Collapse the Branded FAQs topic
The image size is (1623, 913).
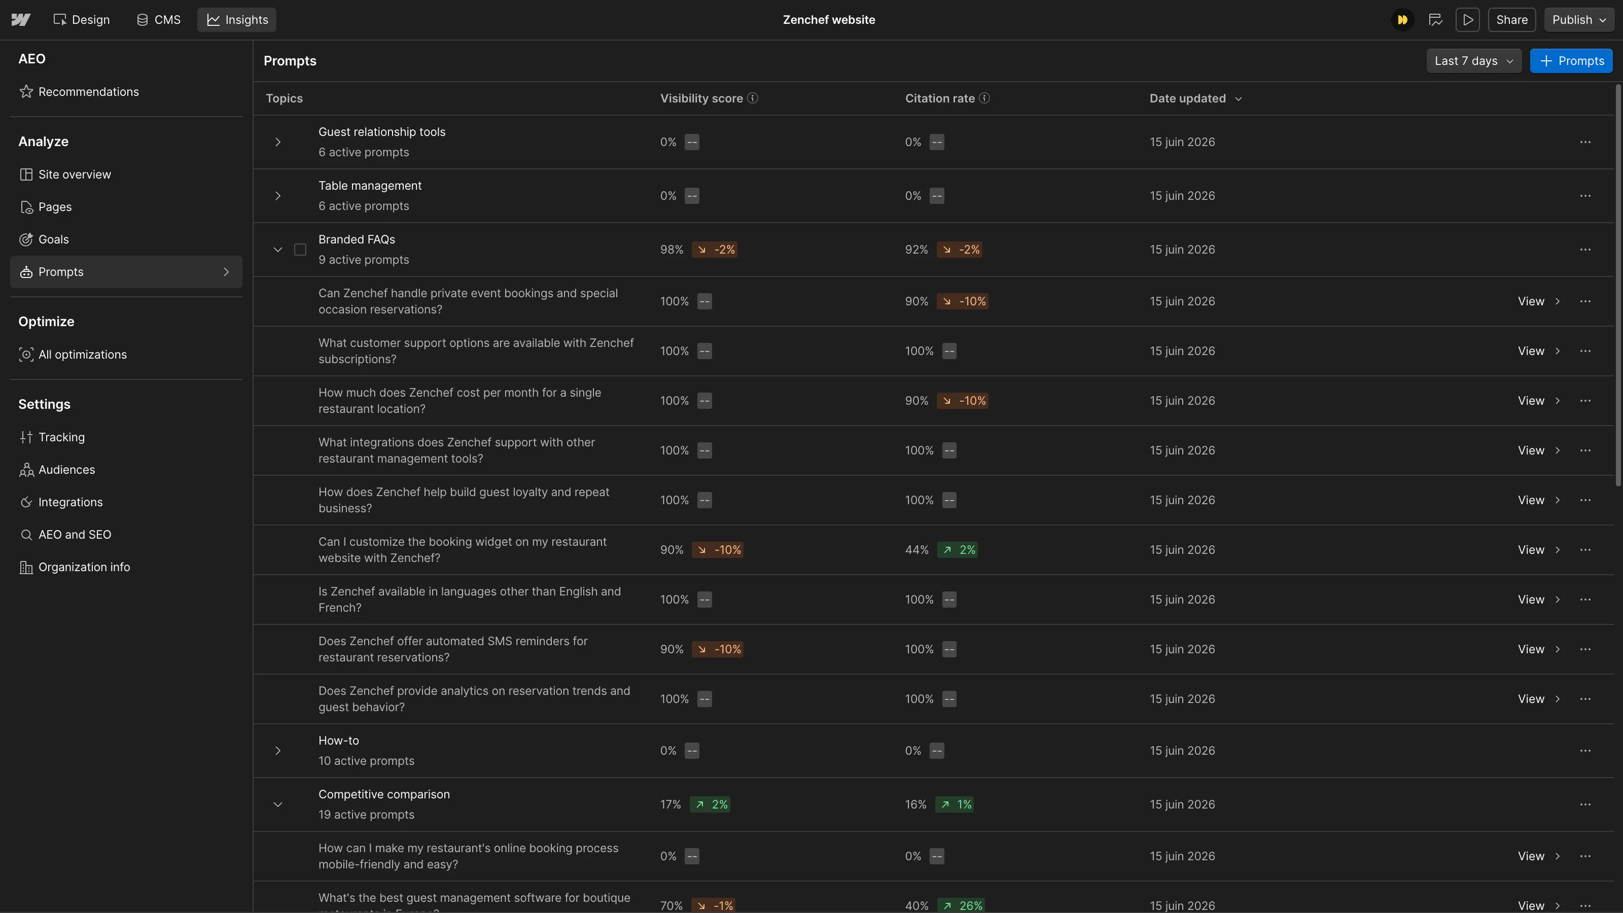(x=278, y=250)
